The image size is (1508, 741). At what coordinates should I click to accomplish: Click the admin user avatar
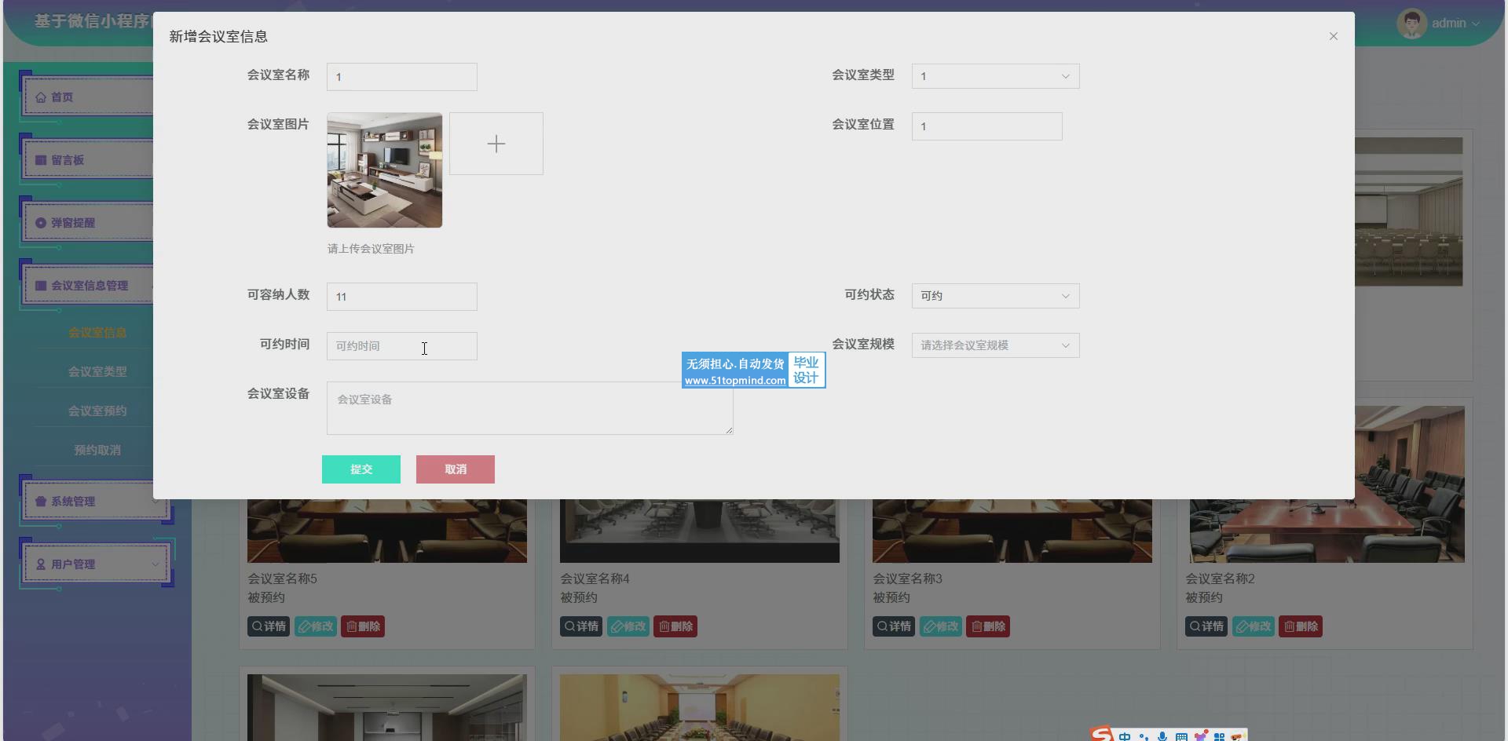(1411, 24)
